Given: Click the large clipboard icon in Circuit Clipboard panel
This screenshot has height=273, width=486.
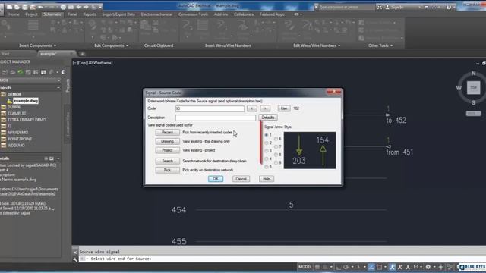Looking at the screenshot, I should click(146, 26).
